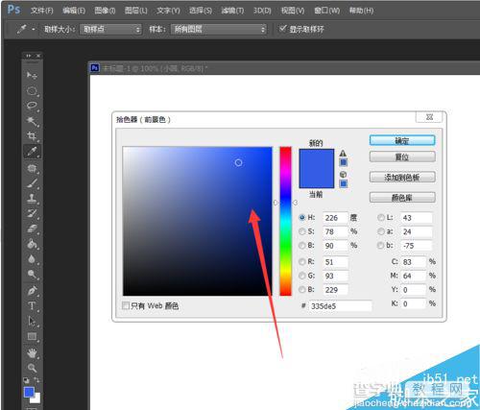Select the Hand tool
The image size is (480, 410).
click(x=32, y=353)
